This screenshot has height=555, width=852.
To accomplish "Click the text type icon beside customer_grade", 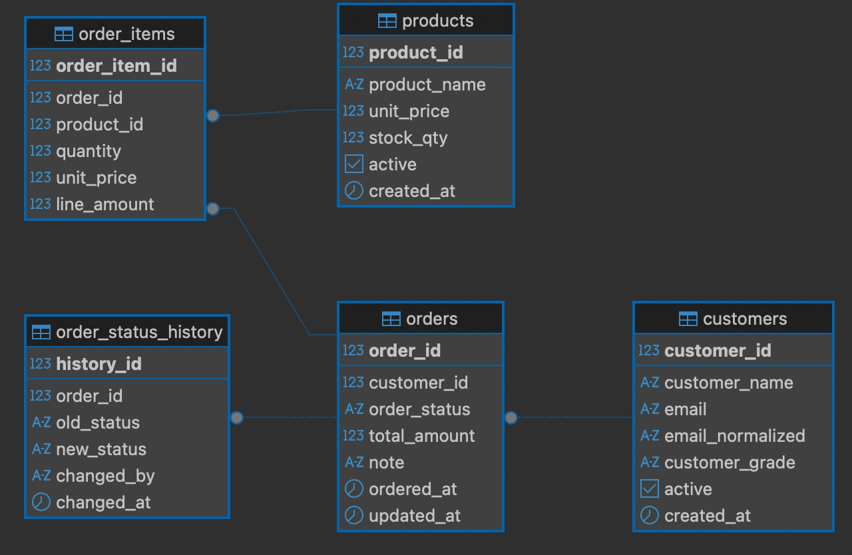I will click(x=649, y=462).
